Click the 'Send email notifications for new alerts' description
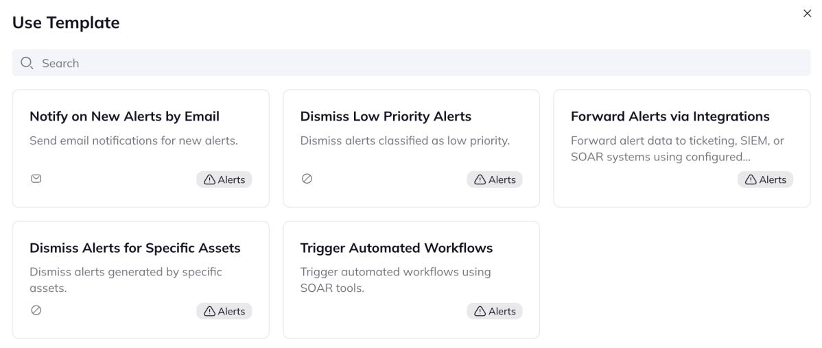 (x=134, y=140)
